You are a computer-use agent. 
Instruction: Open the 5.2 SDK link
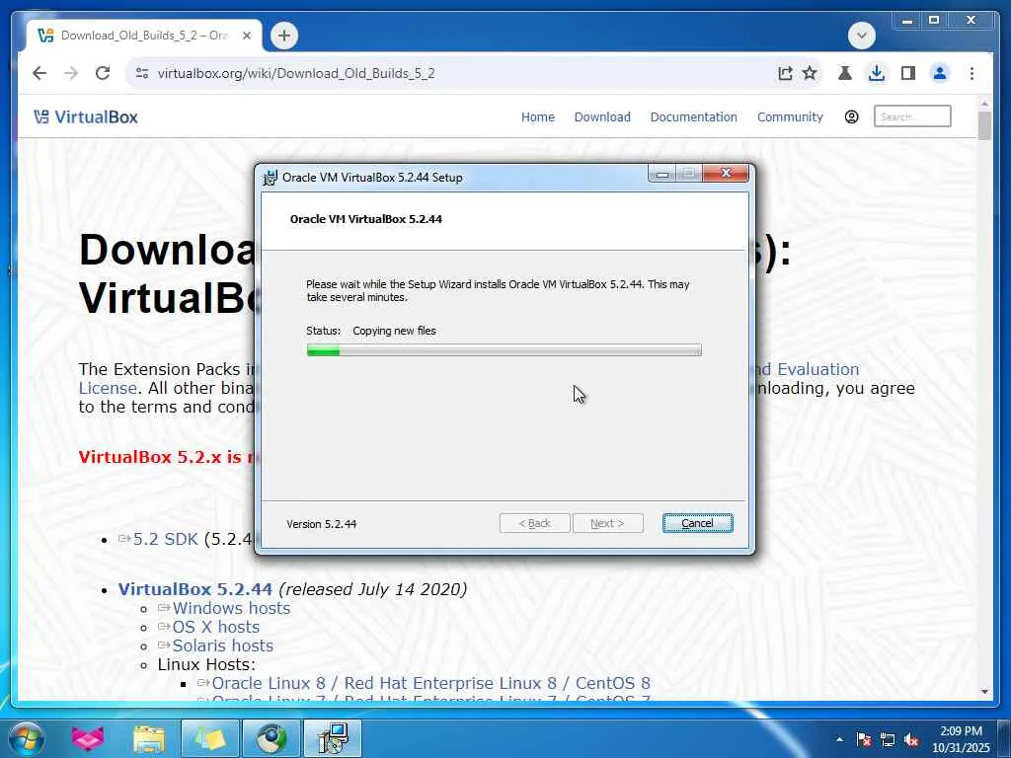pyautogui.click(x=165, y=539)
